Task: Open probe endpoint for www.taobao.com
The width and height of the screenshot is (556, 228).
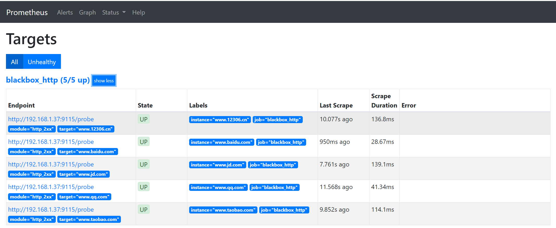Action: pyautogui.click(x=51, y=210)
